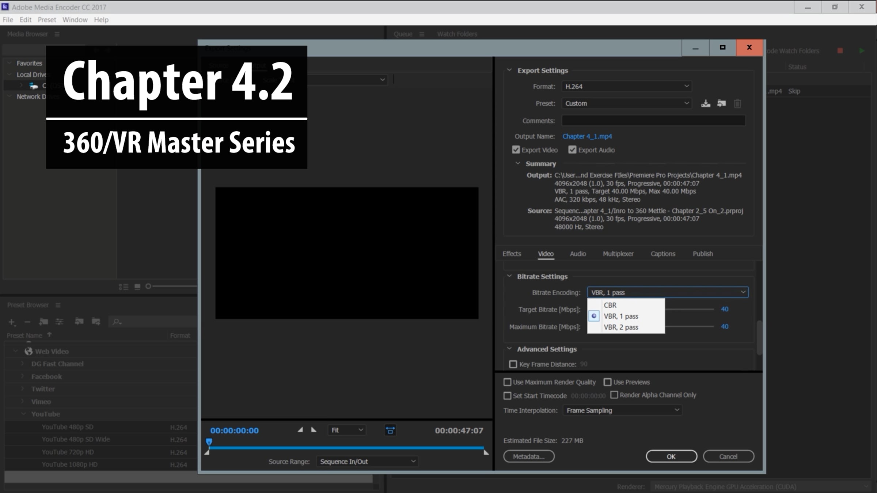Viewport: 877px width, 493px height.
Task: Toggle the aspect ratio correction icon
Action: pos(390,431)
